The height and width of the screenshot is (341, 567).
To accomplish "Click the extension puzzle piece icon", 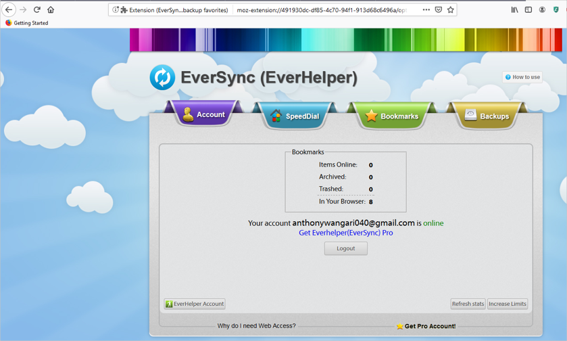I will click(124, 10).
